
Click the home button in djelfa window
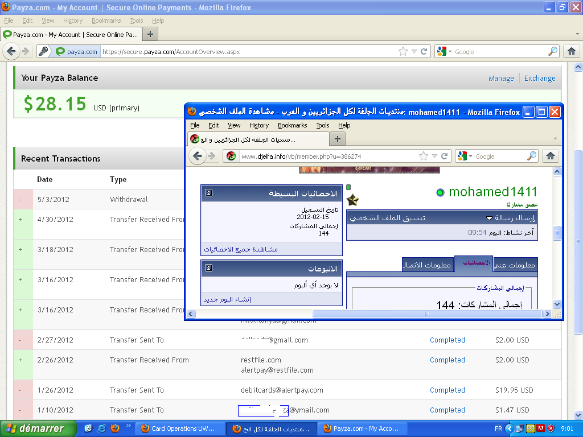(x=551, y=156)
